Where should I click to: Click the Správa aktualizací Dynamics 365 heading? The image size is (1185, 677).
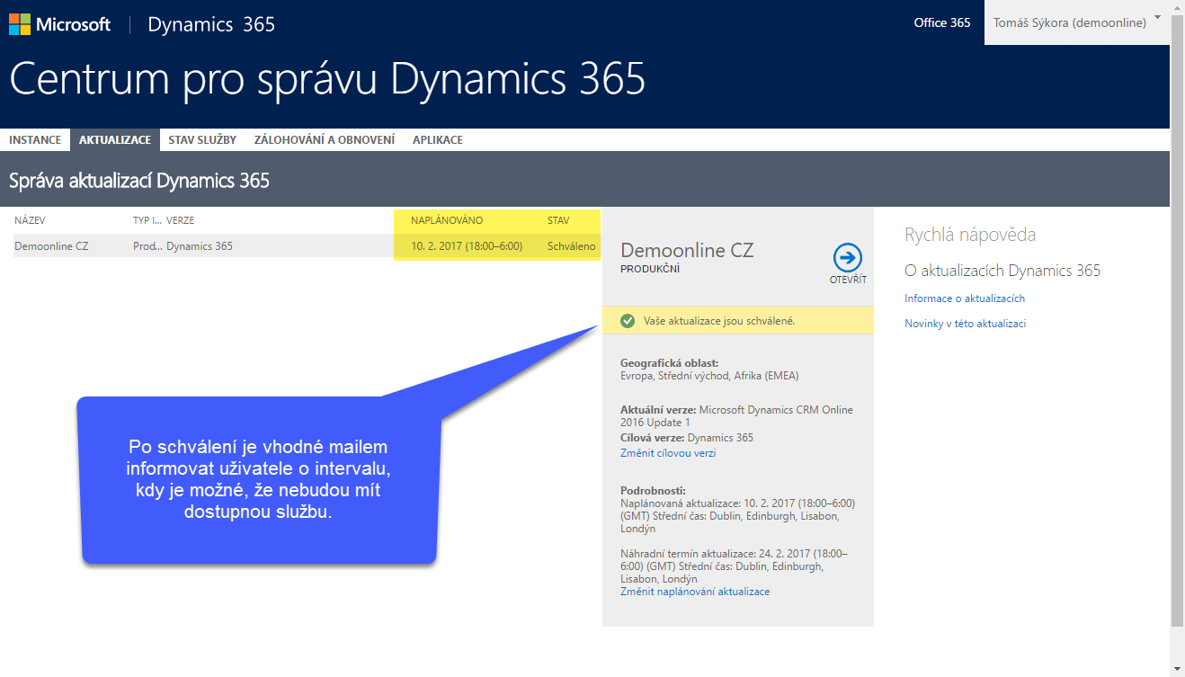click(x=139, y=180)
